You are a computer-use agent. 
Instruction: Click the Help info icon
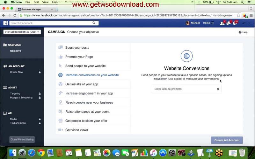click(x=240, y=32)
